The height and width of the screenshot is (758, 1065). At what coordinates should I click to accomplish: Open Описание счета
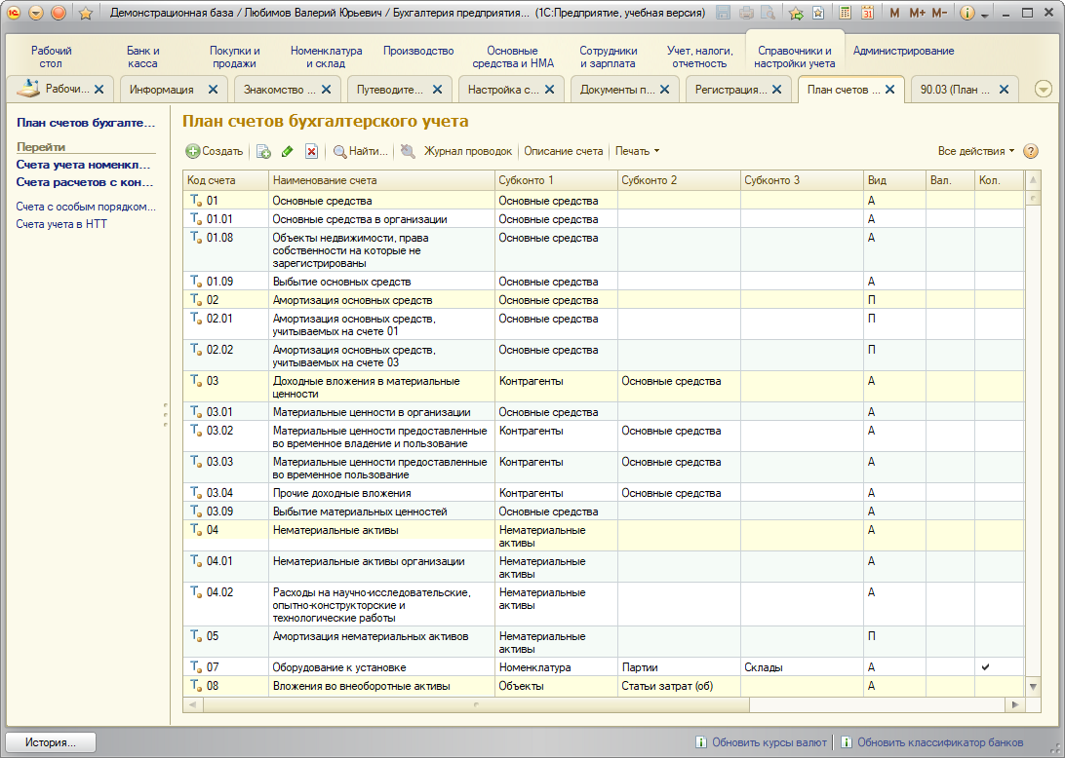click(563, 151)
